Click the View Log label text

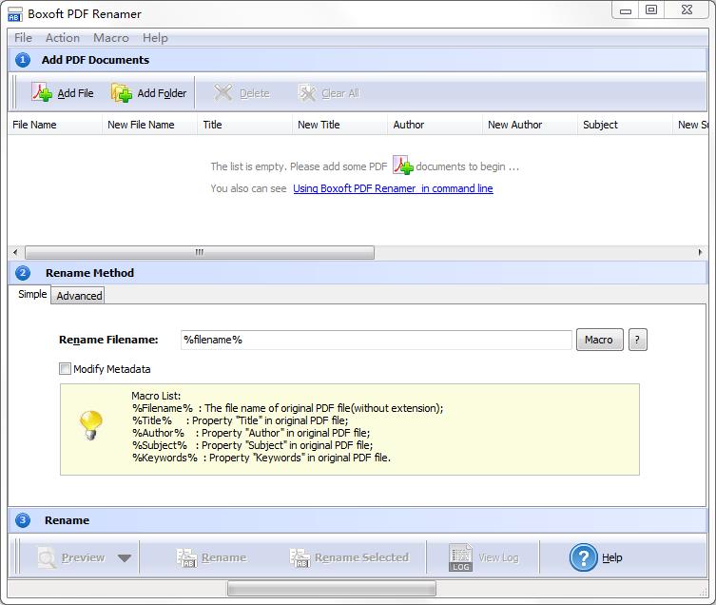pyautogui.click(x=498, y=557)
